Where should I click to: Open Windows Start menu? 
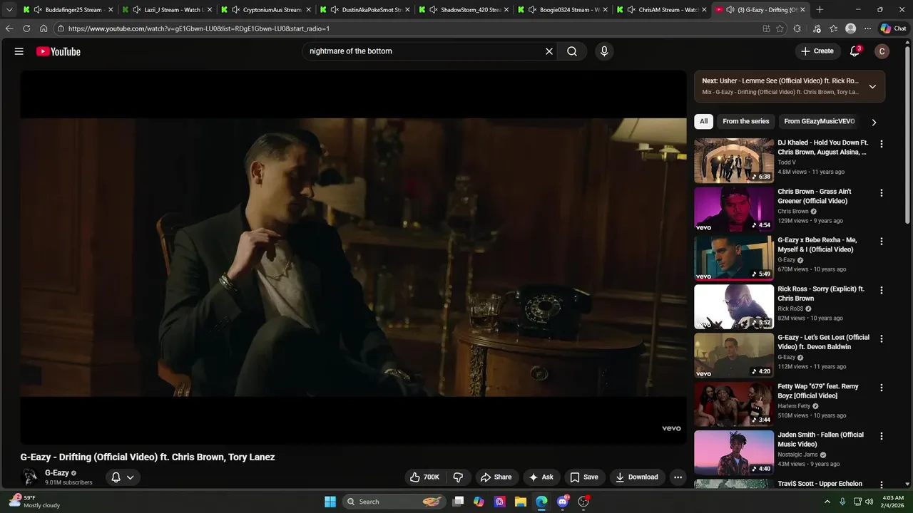(x=330, y=502)
